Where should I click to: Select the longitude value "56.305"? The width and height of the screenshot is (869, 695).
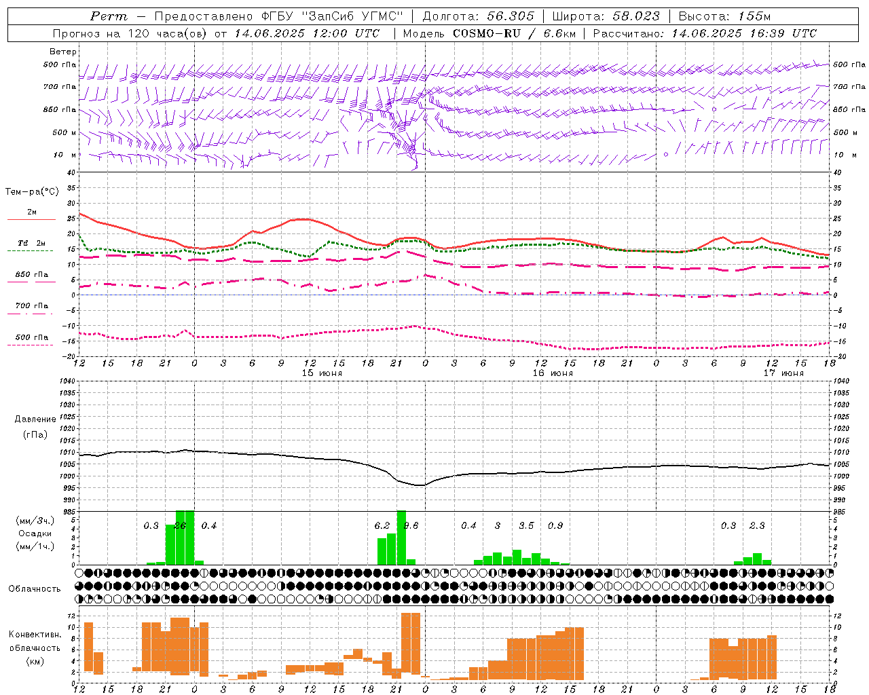(x=511, y=16)
